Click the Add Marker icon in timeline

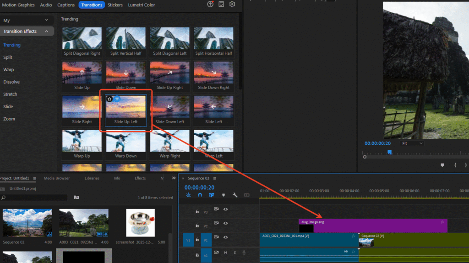click(223, 195)
